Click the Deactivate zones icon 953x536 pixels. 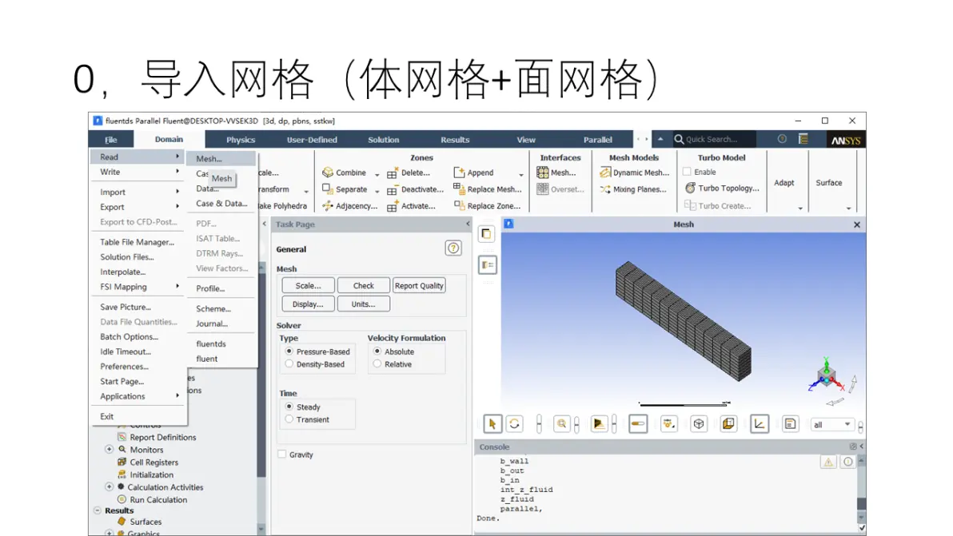(x=393, y=189)
